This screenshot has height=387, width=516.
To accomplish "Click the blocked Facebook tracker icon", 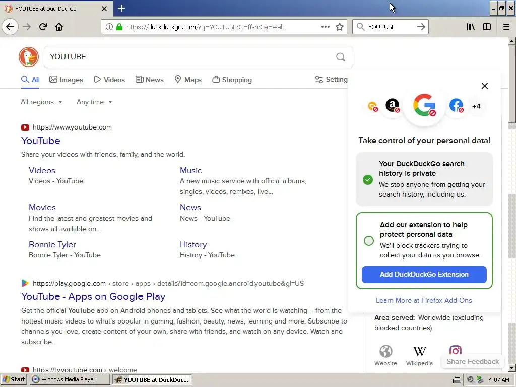I will coord(456,106).
